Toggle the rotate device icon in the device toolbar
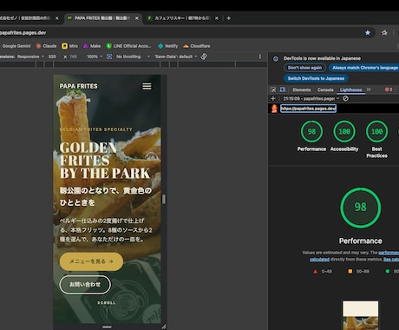 (x=204, y=56)
